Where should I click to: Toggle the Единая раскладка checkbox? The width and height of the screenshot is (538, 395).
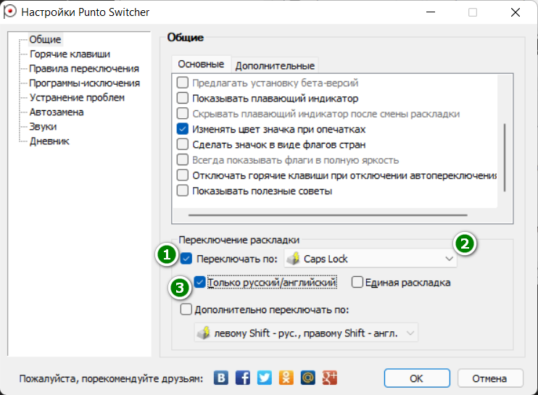(357, 282)
